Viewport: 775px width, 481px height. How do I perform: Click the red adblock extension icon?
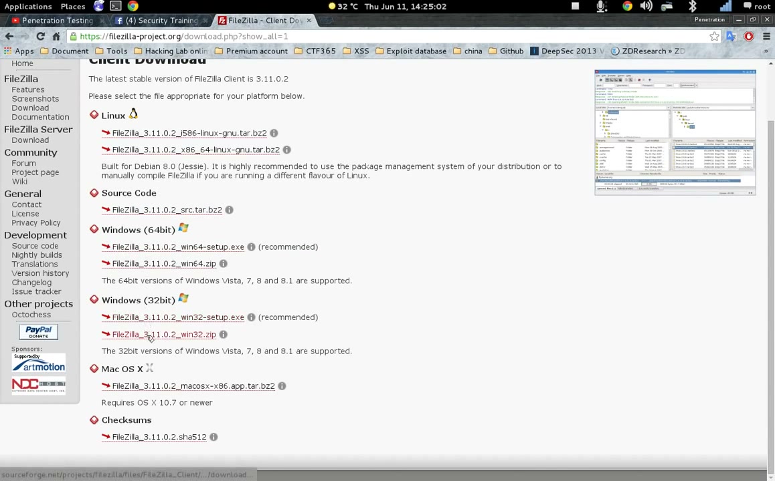pos(749,36)
